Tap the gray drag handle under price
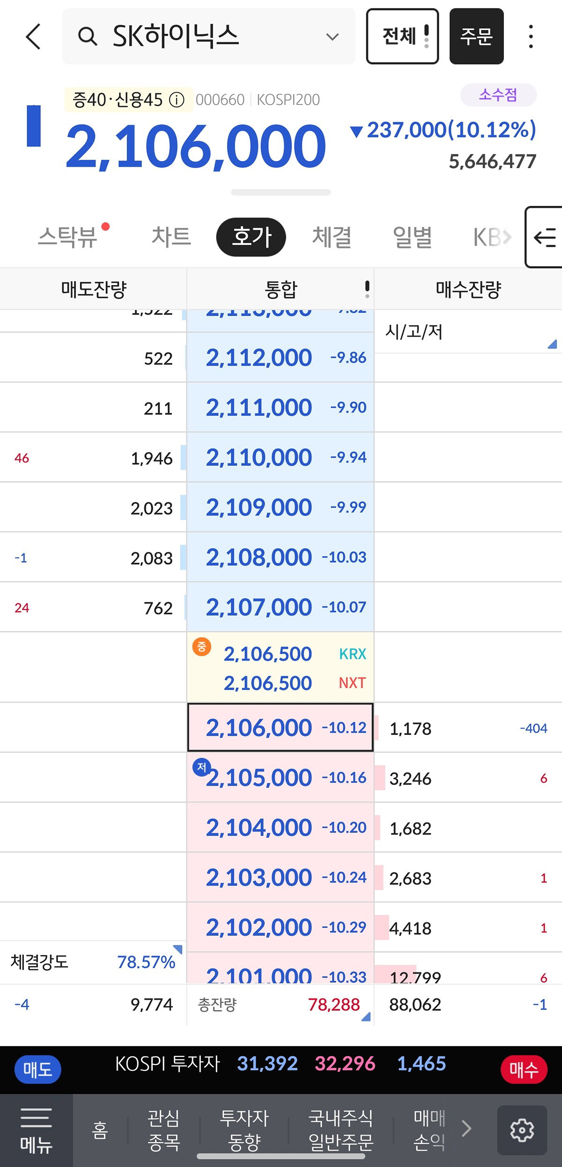Screen dimensions: 562x1167 click(281, 192)
